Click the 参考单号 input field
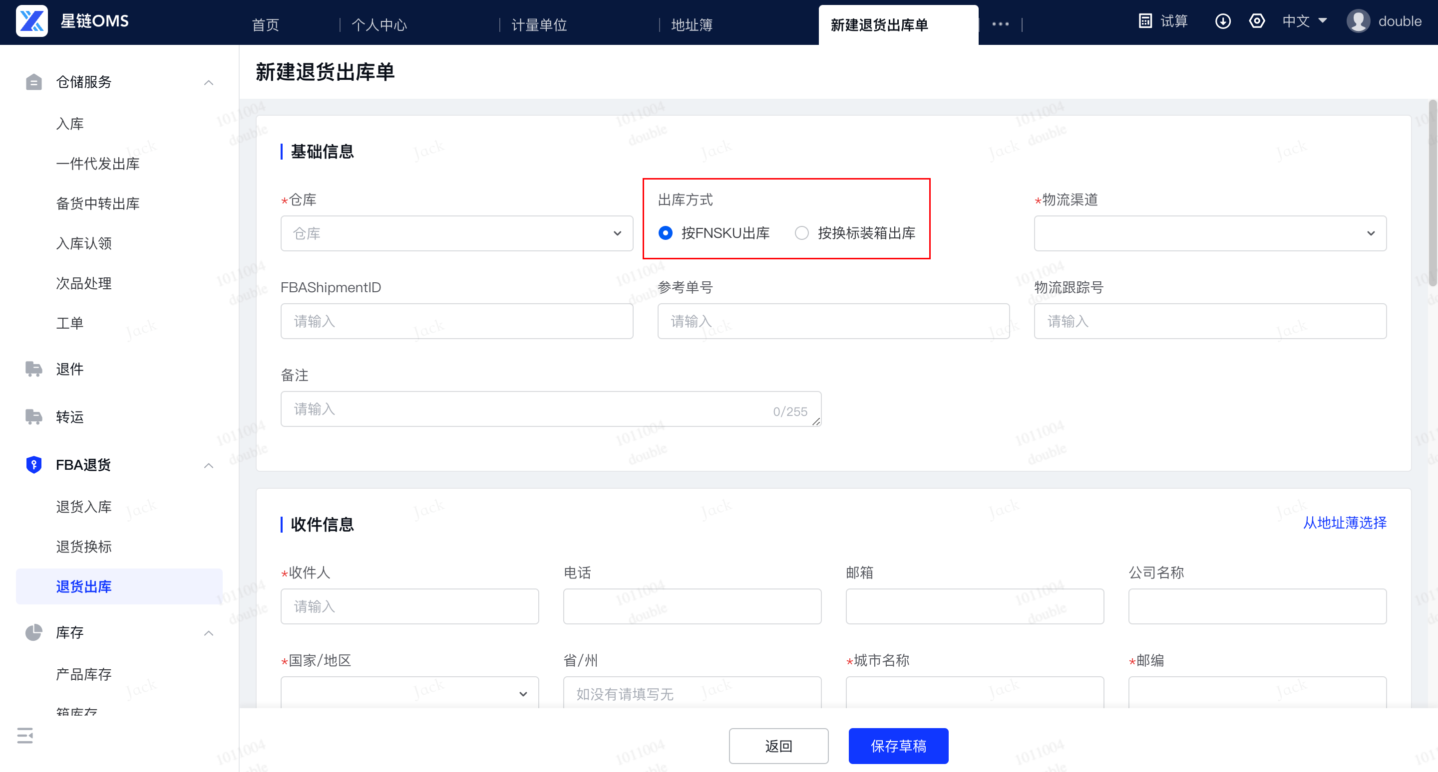The image size is (1438, 772). click(x=833, y=321)
